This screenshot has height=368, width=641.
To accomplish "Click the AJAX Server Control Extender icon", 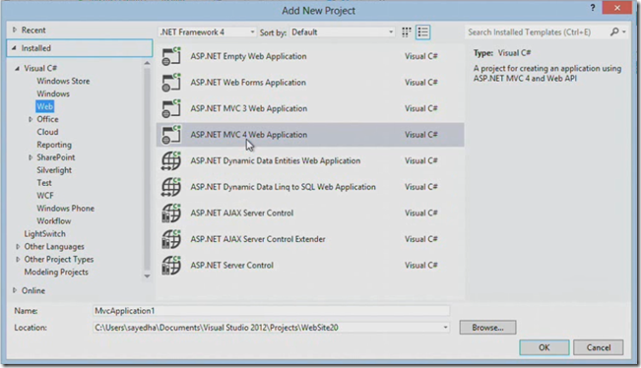I will 171,239.
